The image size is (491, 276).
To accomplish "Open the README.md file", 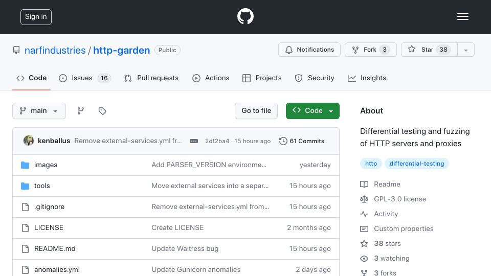I will [55, 249].
